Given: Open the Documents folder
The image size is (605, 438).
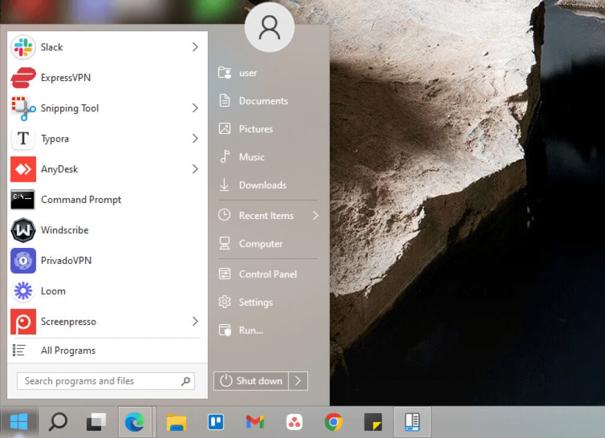Looking at the screenshot, I should (263, 101).
